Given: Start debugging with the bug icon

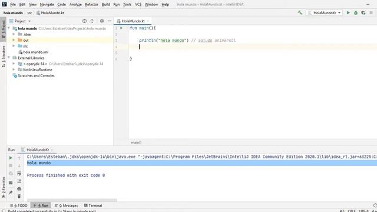Looking at the screenshot, I should click(356, 13).
